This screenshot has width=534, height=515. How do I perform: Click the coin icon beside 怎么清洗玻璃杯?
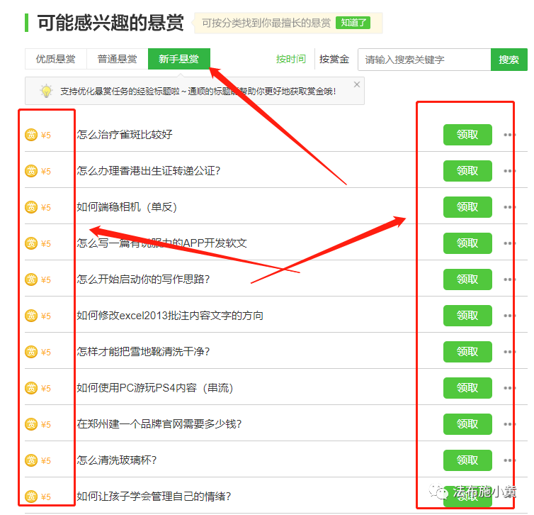coord(31,460)
